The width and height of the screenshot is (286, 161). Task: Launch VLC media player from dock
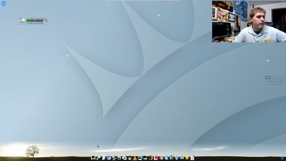point(135,158)
